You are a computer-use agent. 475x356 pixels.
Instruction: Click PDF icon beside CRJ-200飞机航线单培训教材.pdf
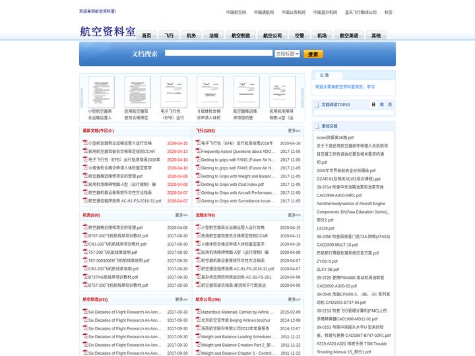85,243
